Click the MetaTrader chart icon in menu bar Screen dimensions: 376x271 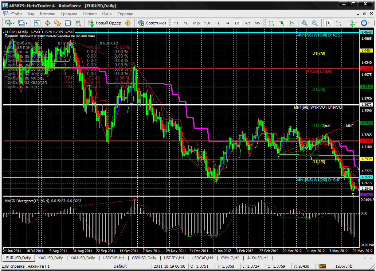(5, 14)
